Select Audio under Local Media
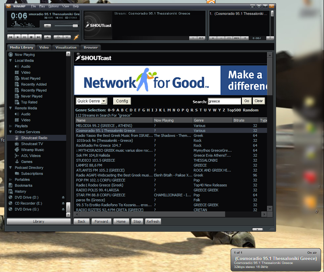324x272 pixels. pos(25,66)
